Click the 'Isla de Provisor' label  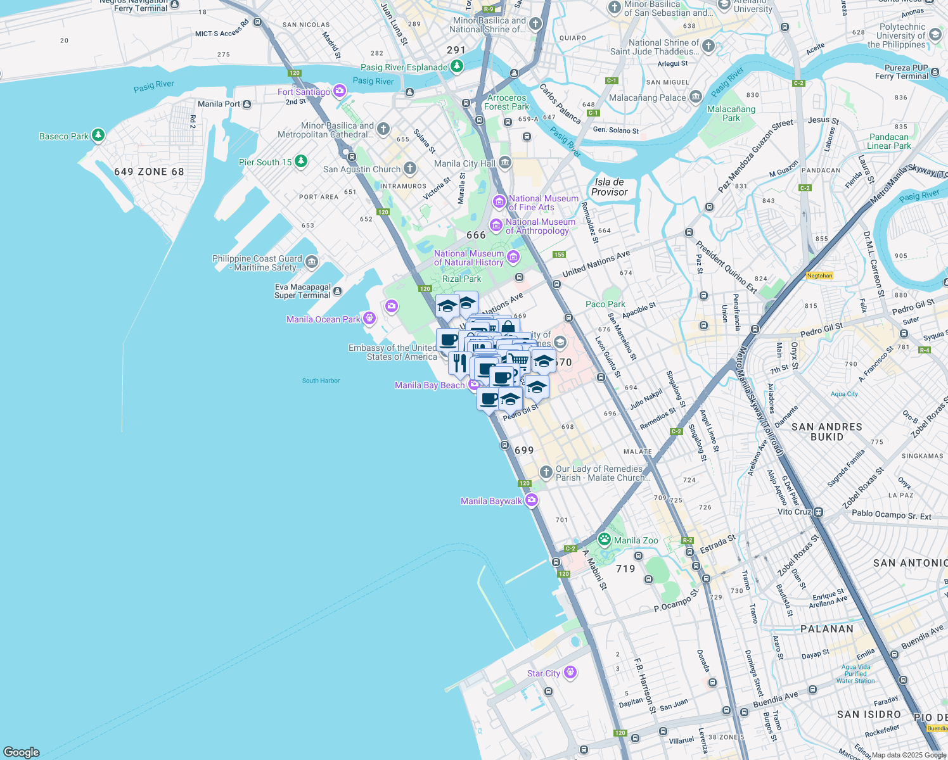coord(610,187)
